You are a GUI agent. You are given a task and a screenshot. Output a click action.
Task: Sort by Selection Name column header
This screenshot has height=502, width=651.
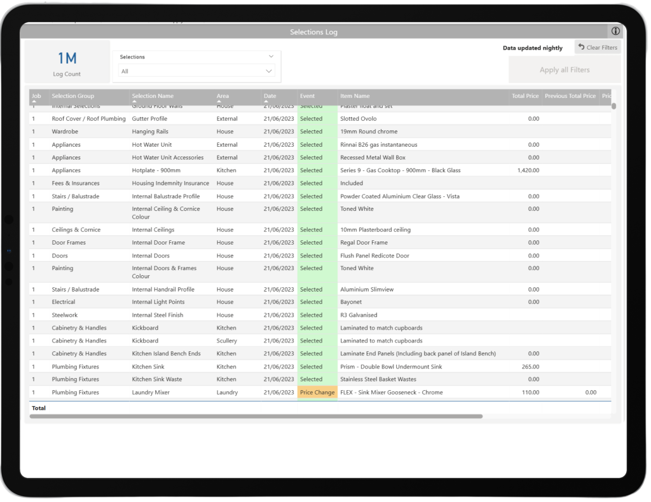[153, 97]
